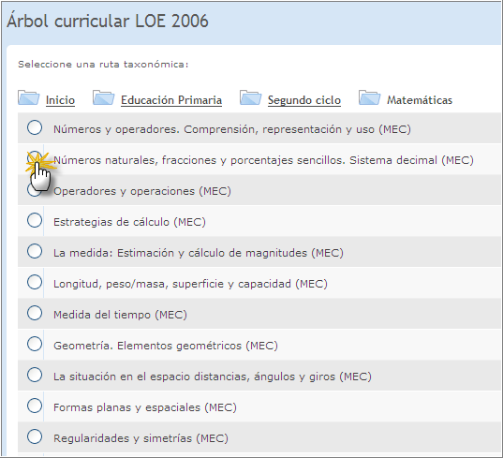Open the Inicio breadcrumb link
The height and width of the screenshot is (458, 503).
tap(60, 100)
